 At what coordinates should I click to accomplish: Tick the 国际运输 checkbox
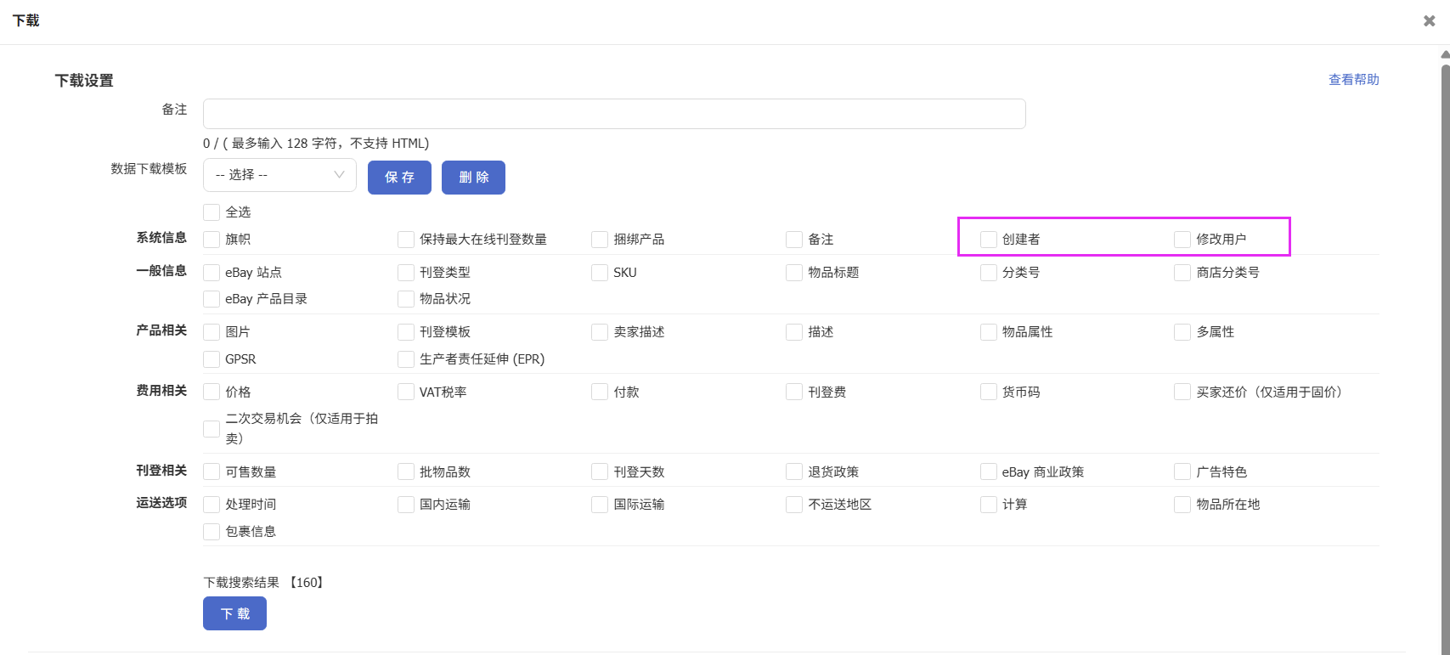tap(600, 505)
